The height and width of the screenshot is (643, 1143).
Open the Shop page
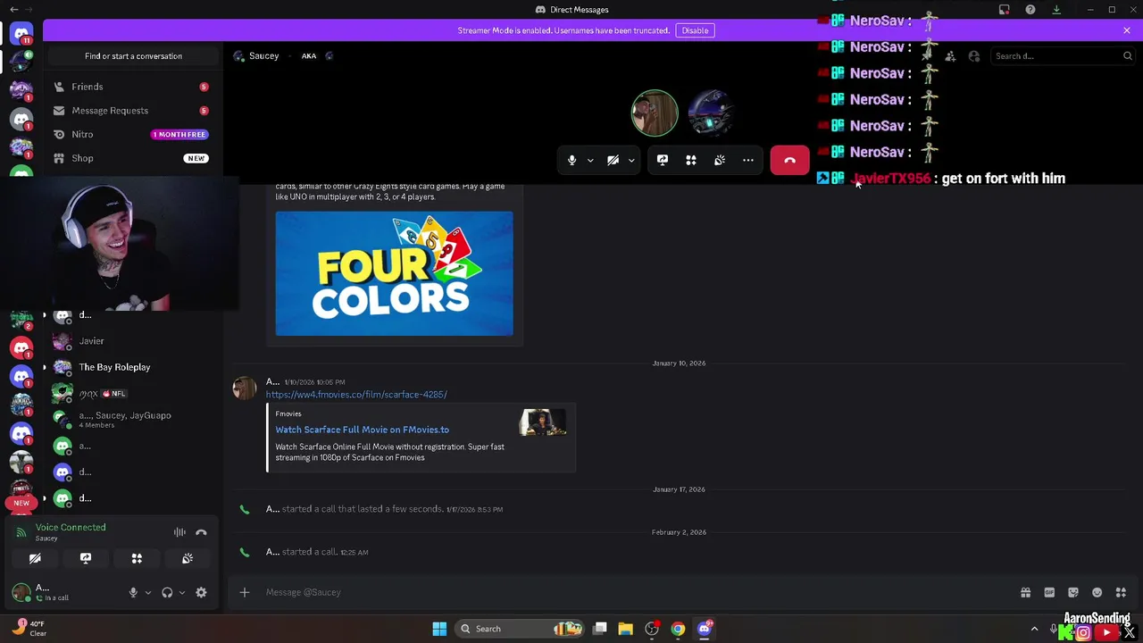pos(132,158)
